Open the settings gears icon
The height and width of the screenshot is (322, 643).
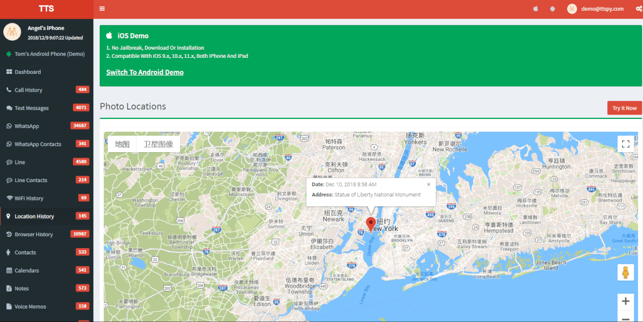(x=638, y=9)
